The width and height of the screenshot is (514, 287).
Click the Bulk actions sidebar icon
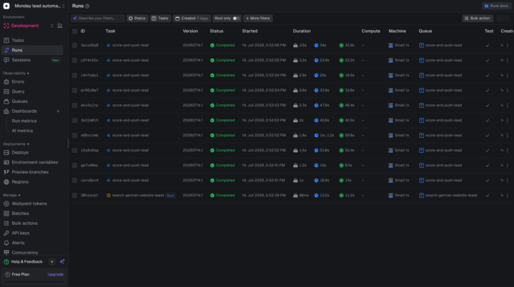click(x=6, y=223)
